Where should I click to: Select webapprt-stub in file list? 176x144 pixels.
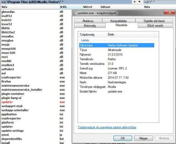pos(12,106)
